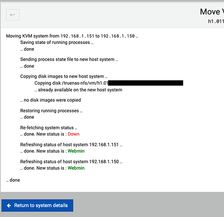Select the red Down status text

pyautogui.click(x=74, y=134)
